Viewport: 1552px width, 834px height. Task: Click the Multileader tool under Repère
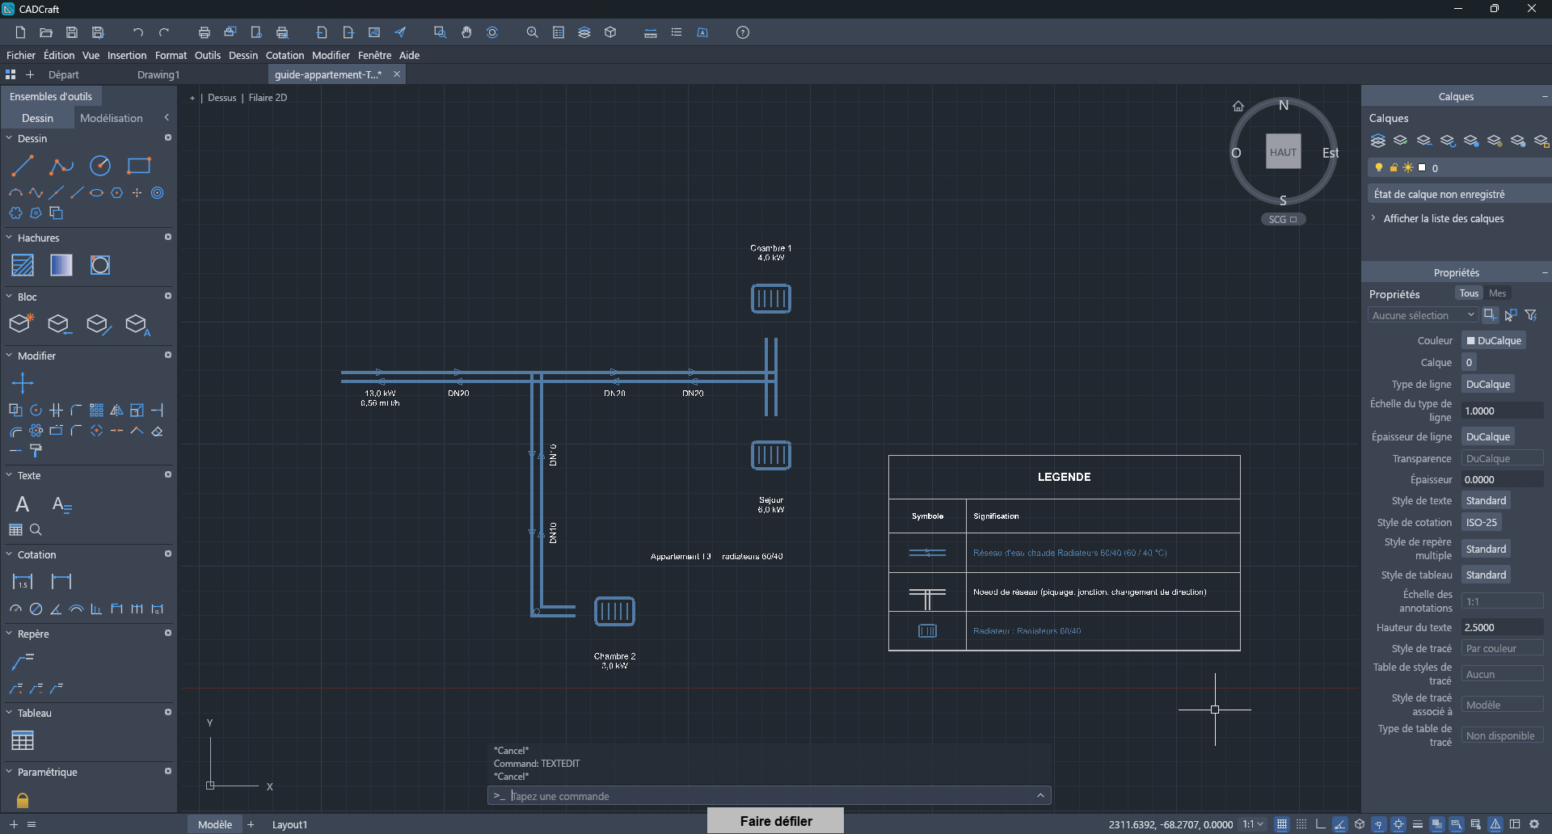click(23, 662)
